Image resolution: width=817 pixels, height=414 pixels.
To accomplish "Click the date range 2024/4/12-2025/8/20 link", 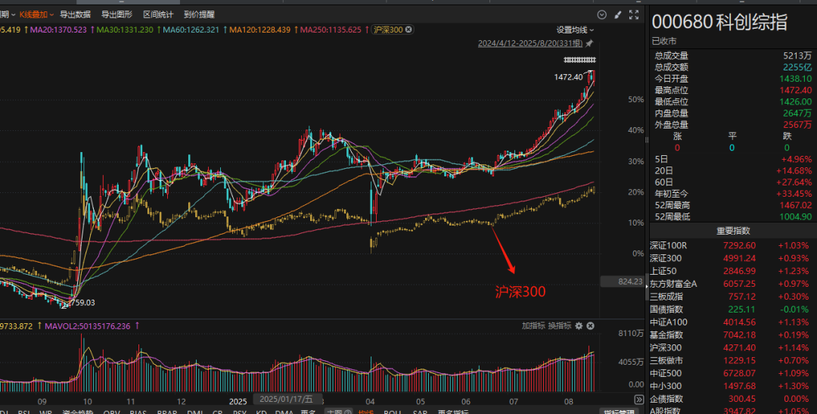I will pyautogui.click(x=530, y=44).
